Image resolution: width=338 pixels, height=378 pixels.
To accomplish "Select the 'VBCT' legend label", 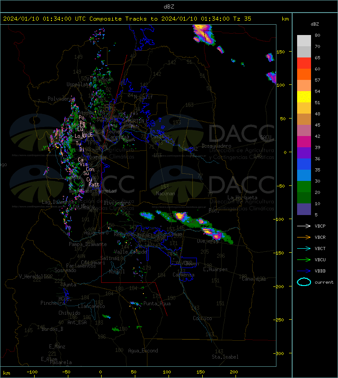I will coord(320,249).
